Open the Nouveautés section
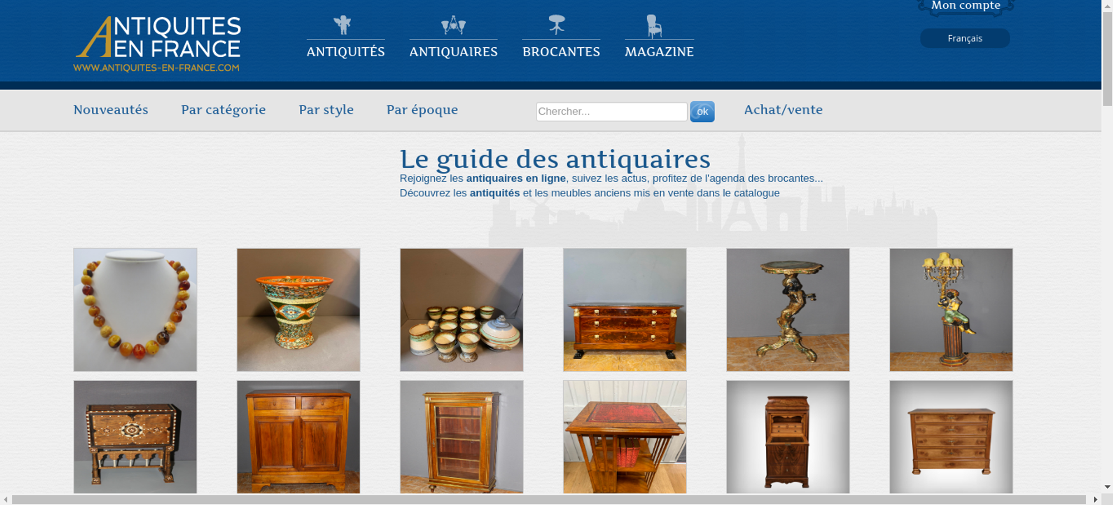This screenshot has height=505, width=1113. pyautogui.click(x=111, y=110)
